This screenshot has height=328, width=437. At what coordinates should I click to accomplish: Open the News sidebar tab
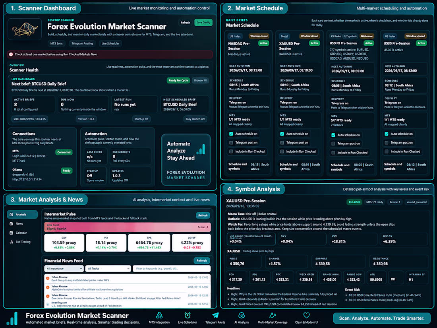click(x=22, y=224)
